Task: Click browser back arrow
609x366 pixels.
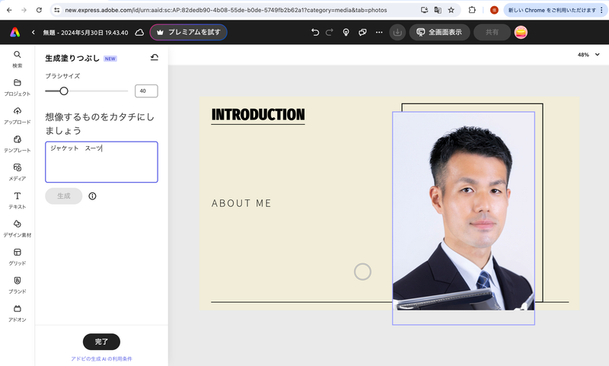Action: [9, 10]
